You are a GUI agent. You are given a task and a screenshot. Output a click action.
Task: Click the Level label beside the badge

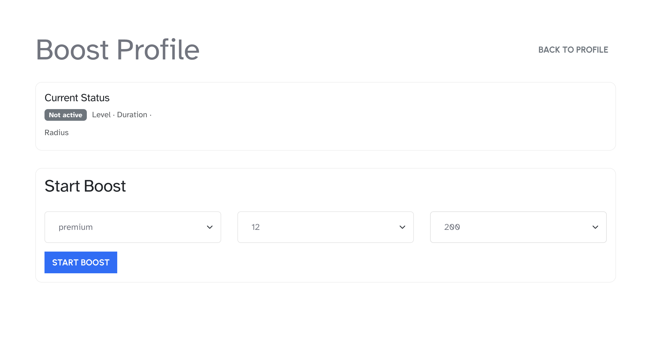point(101,115)
